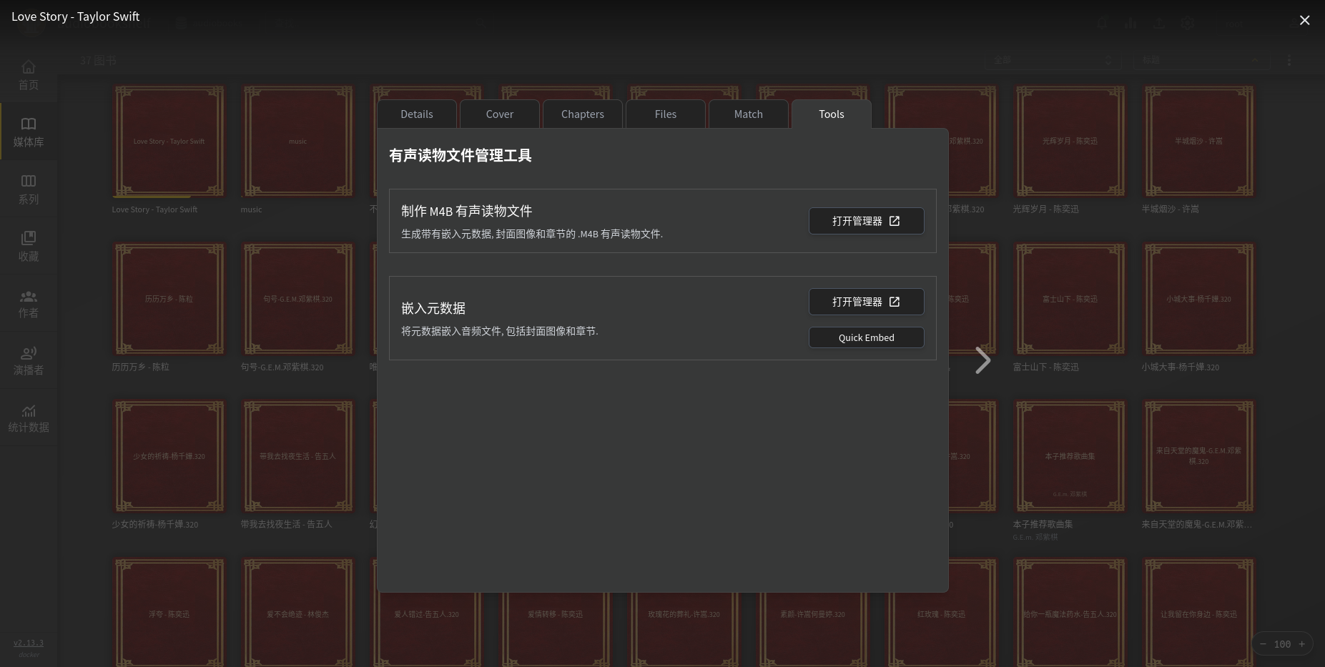Click the 少女的祈祷-杨千嬅.320 cover

click(169, 456)
